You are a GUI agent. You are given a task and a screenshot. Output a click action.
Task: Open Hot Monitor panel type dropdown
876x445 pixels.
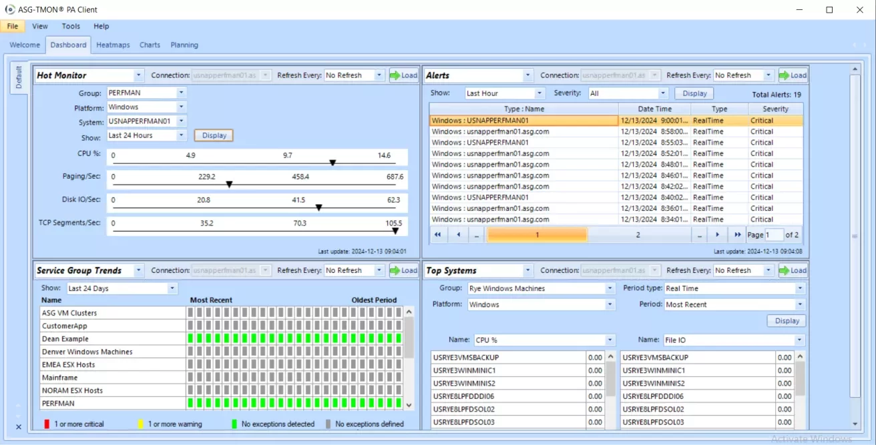138,75
